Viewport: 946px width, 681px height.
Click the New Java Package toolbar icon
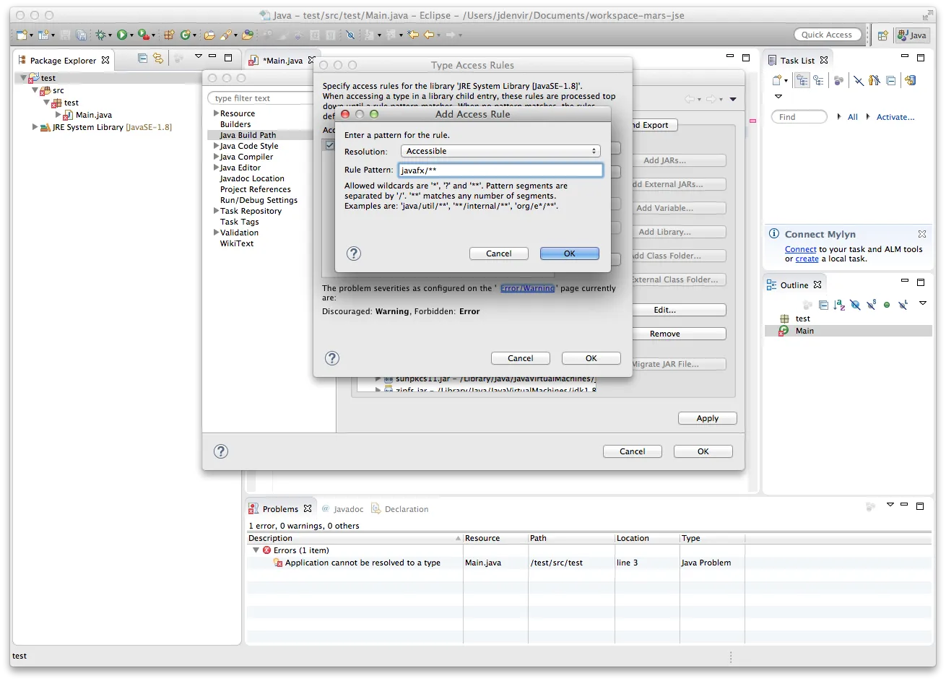[x=169, y=35]
